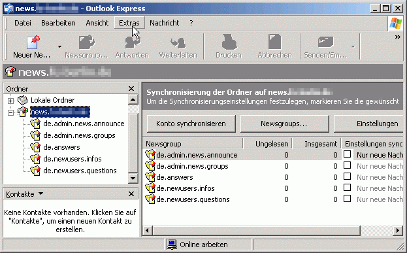The image size is (407, 253).
Task: Select de.newusers.infos in folder tree
Action: [73, 159]
